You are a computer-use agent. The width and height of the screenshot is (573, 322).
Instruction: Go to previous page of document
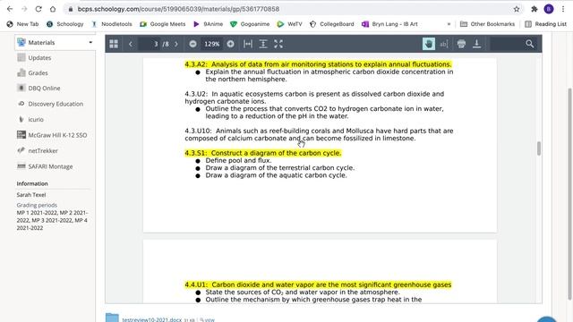pyautogui.click(x=131, y=44)
